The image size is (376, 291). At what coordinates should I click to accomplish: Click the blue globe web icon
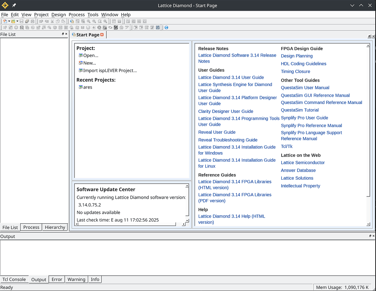(x=166, y=28)
